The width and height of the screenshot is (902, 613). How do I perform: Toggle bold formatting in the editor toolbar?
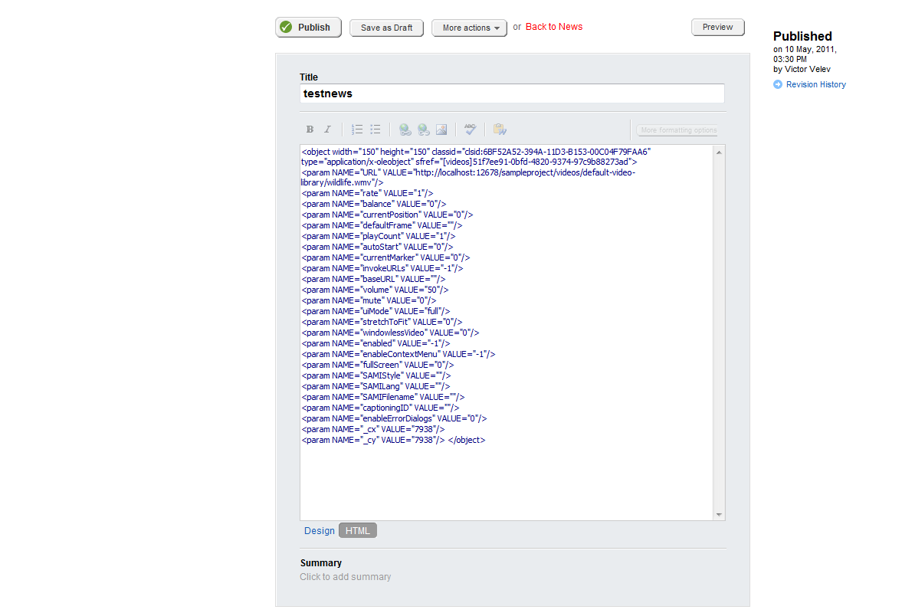click(x=310, y=129)
